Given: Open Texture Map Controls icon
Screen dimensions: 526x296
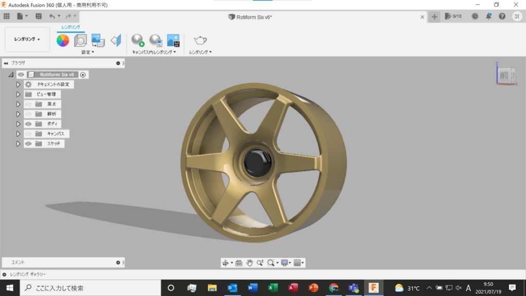Looking at the screenshot, I should click(x=116, y=41).
